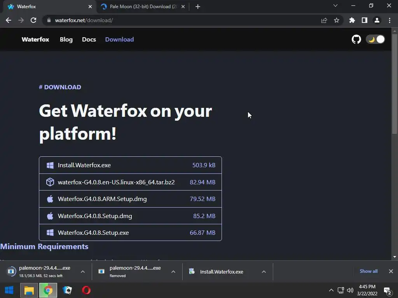Viewport: 398px width, 298px height.
Task: Switch to the Waterfox tab
Action: pos(49,7)
